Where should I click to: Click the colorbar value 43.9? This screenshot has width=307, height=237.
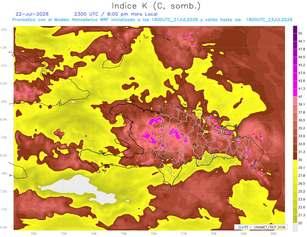tap(301, 73)
